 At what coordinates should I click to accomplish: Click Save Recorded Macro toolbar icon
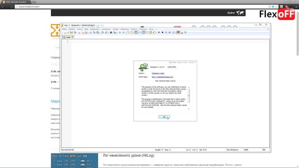coord(173,33)
